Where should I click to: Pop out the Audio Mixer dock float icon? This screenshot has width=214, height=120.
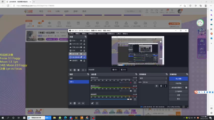pos(136,74)
